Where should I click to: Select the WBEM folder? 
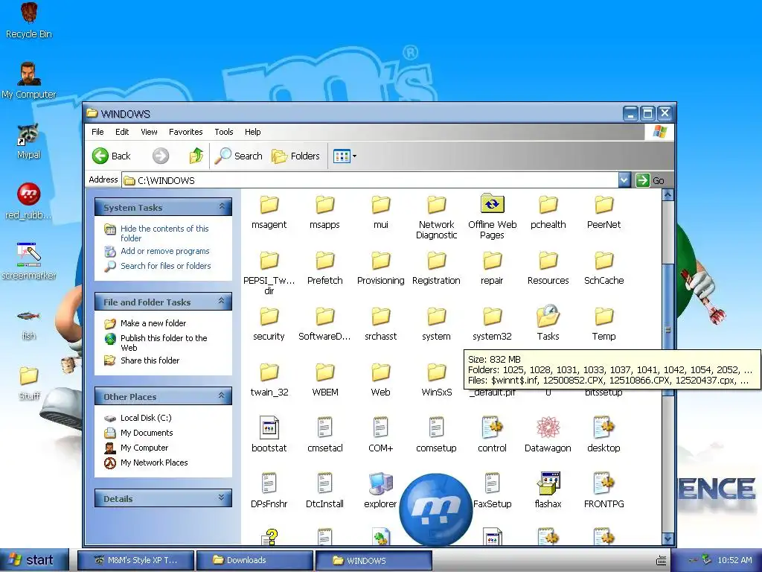[324, 381]
